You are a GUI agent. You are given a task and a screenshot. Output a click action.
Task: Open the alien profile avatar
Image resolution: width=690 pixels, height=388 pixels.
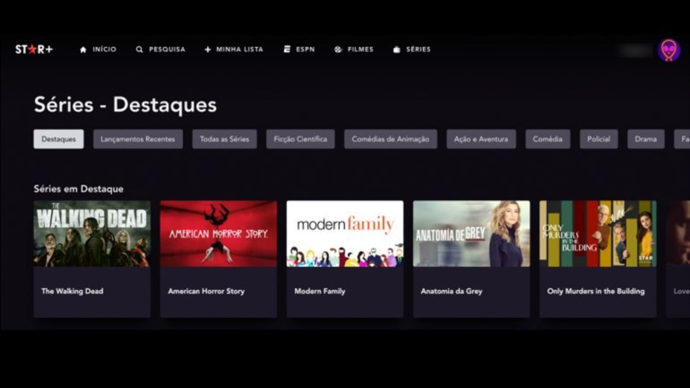[x=668, y=50]
